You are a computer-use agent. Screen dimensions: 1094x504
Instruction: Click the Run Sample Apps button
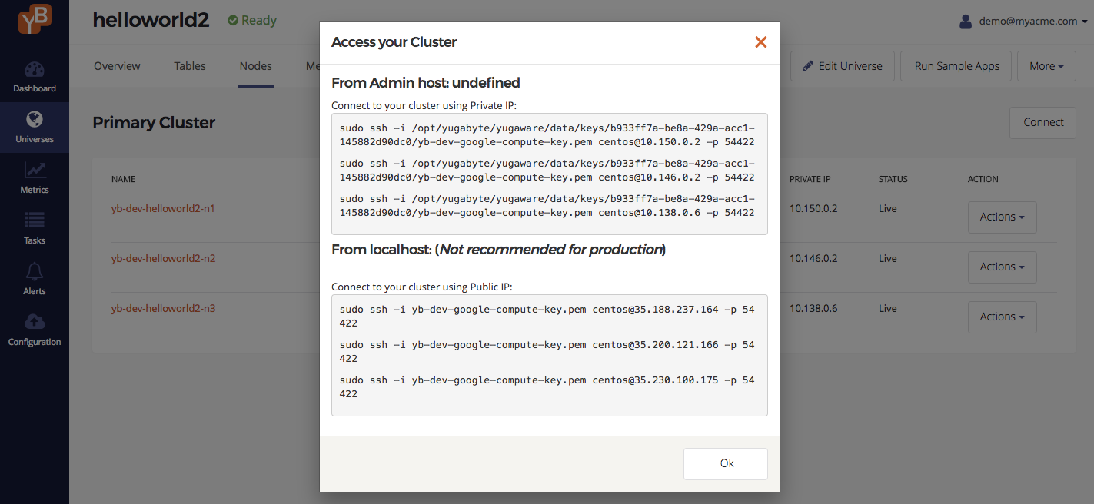tap(957, 66)
